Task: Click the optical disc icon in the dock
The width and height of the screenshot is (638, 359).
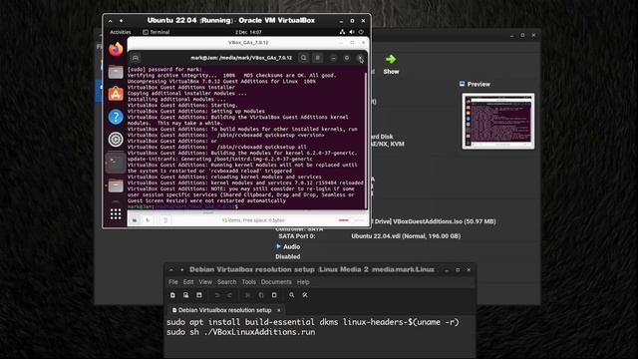Action: tap(116, 140)
